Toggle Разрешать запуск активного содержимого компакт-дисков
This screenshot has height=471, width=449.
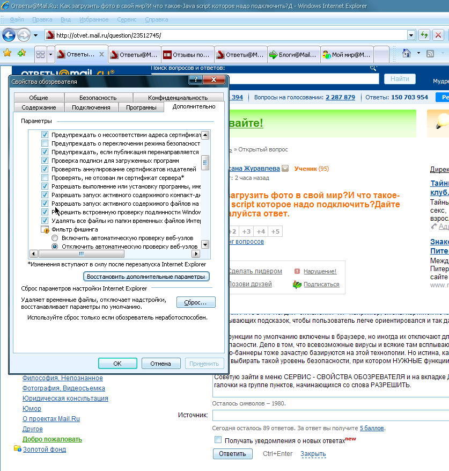45,195
